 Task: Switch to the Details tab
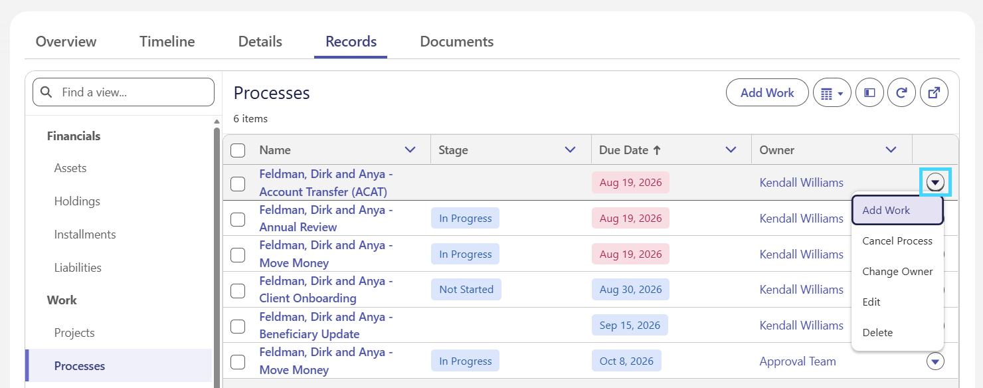(260, 41)
